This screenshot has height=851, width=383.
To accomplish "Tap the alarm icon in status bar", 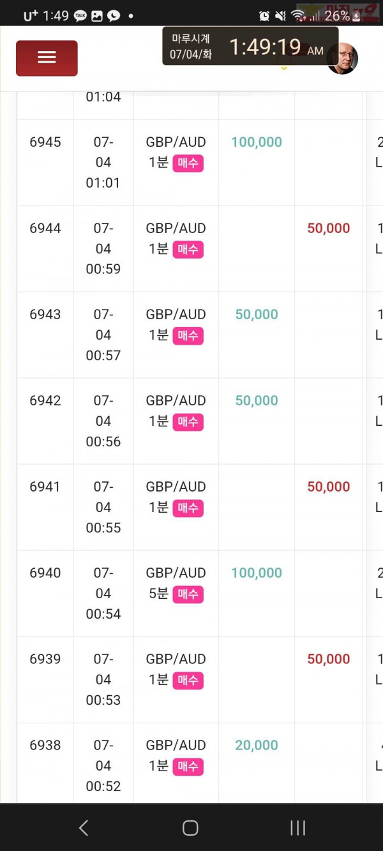I will click(x=264, y=16).
